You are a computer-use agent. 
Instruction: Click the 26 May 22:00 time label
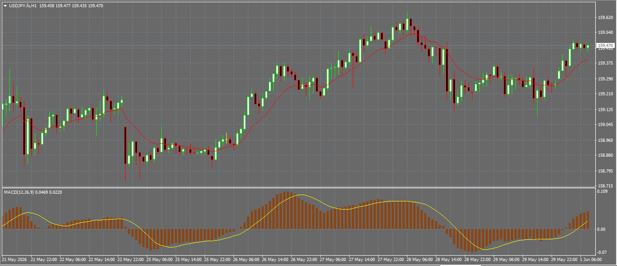[x=304, y=260]
